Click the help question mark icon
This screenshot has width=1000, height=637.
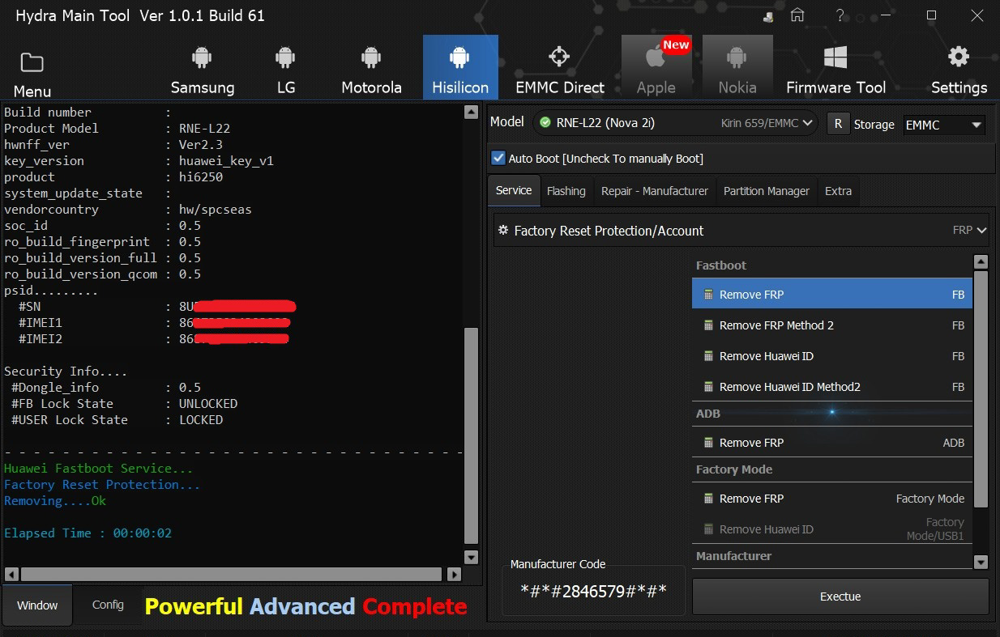[842, 15]
